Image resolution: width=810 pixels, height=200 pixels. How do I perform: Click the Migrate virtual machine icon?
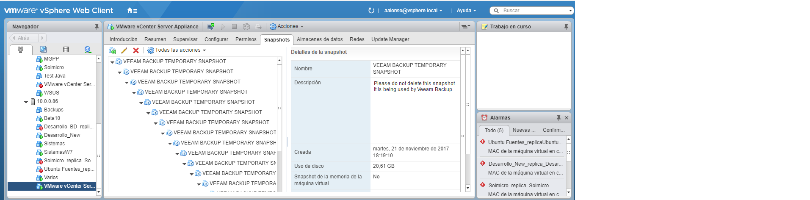point(258,27)
